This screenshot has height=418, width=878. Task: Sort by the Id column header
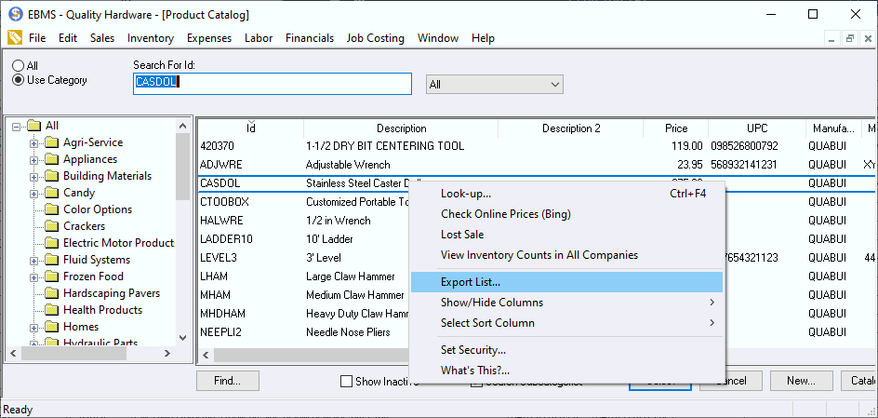click(x=251, y=128)
